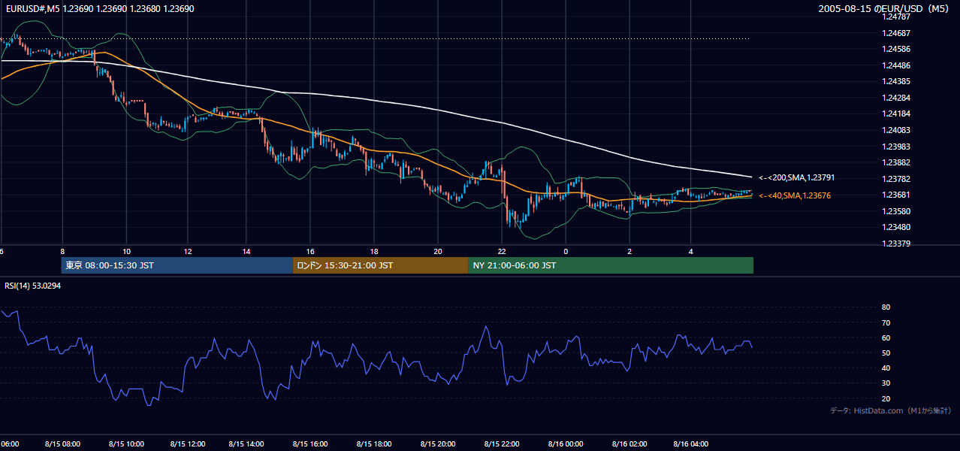
Task: Click hour tick 10 under price chart
Action: click(126, 252)
